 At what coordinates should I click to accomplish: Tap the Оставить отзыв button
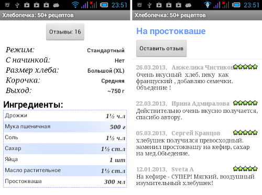[x=161, y=48]
